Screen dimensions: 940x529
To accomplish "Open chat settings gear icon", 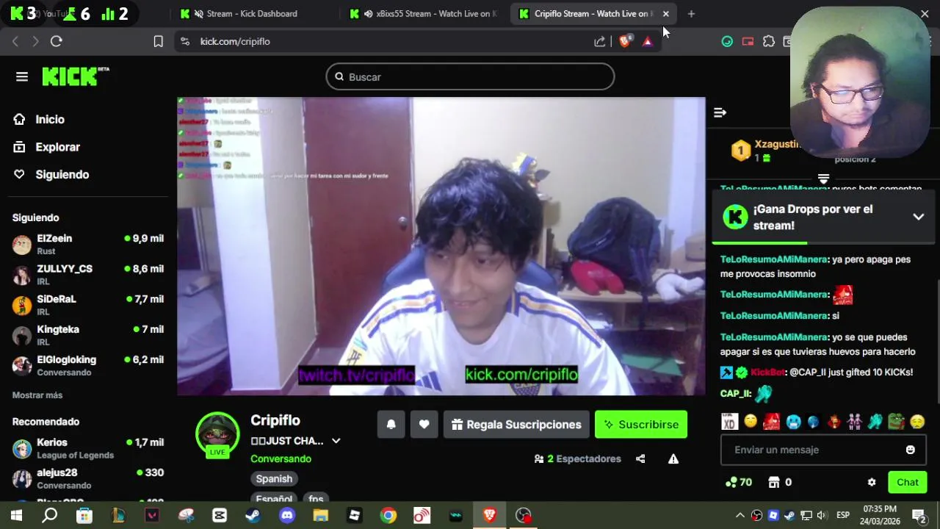I will [872, 482].
